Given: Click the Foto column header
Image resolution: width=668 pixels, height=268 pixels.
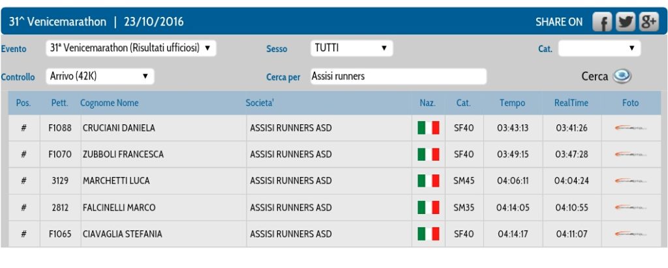Looking at the screenshot, I should 631,103.
